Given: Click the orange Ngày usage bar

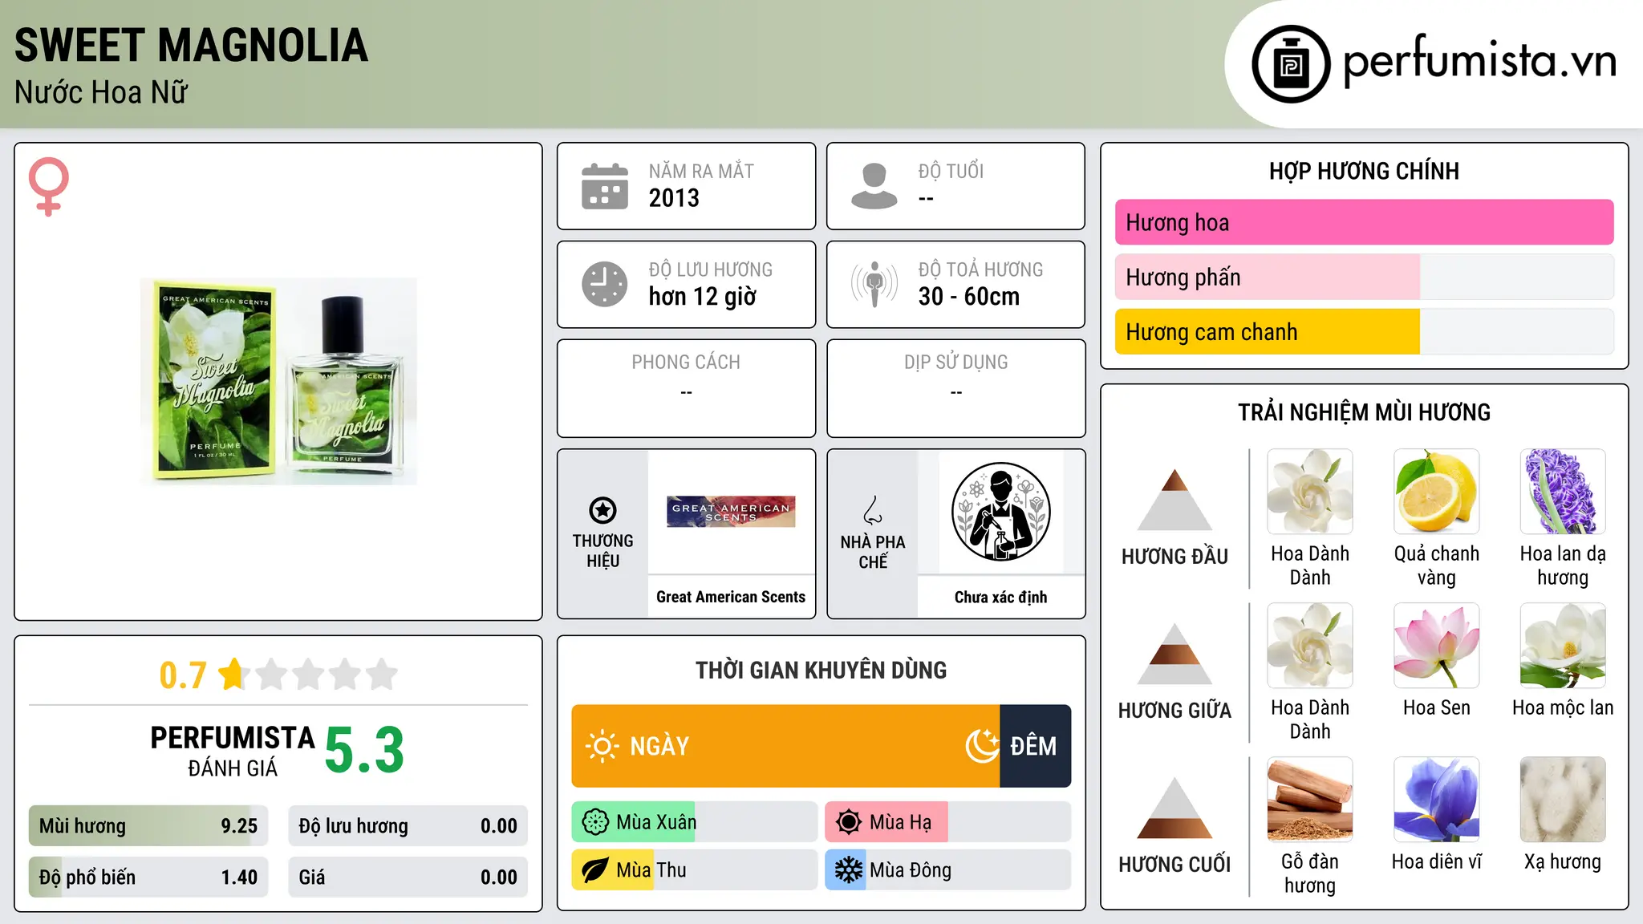Looking at the screenshot, I should coord(785,746).
